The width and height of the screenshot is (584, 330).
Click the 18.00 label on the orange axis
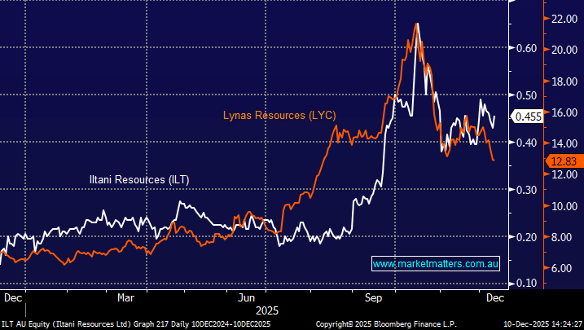coord(564,81)
